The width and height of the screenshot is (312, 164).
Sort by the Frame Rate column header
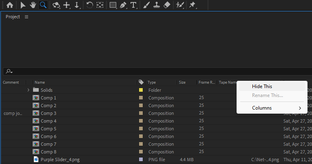point(206,82)
